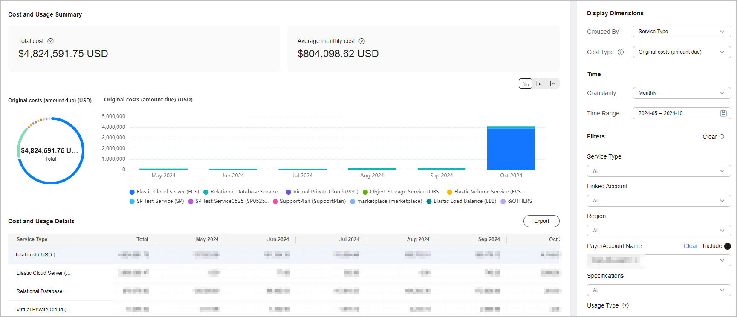Viewport: 737px width, 317px height.
Task: Export the cost and usage details
Action: [x=541, y=221]
